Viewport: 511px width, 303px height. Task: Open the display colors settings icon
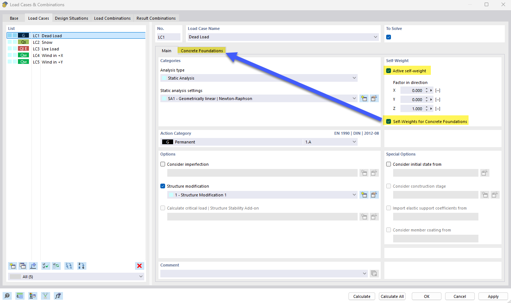(33, 296)
